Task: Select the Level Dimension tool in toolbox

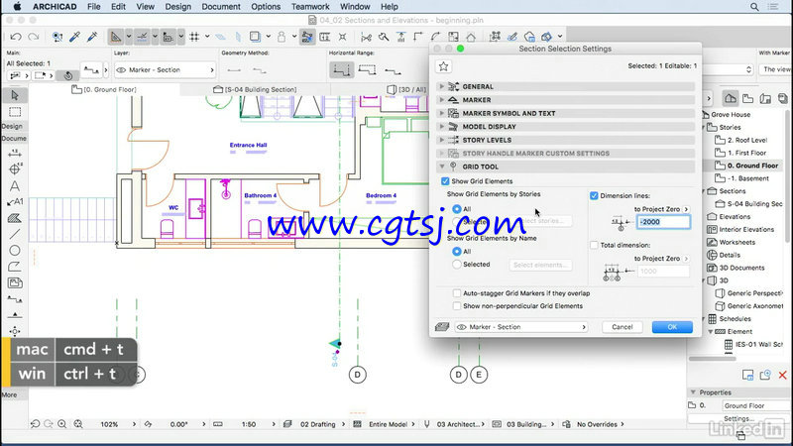Action: (x=15, y=169)
